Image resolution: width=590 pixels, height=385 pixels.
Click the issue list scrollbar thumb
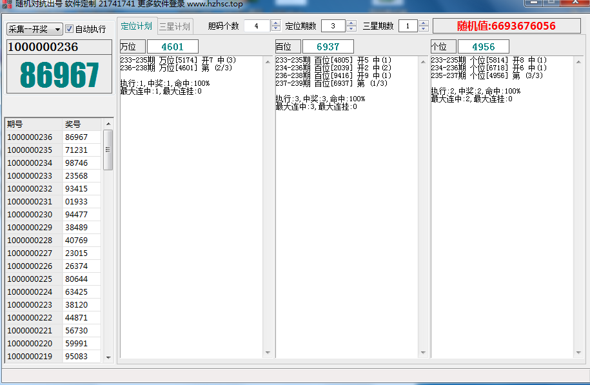click(108, 150)
